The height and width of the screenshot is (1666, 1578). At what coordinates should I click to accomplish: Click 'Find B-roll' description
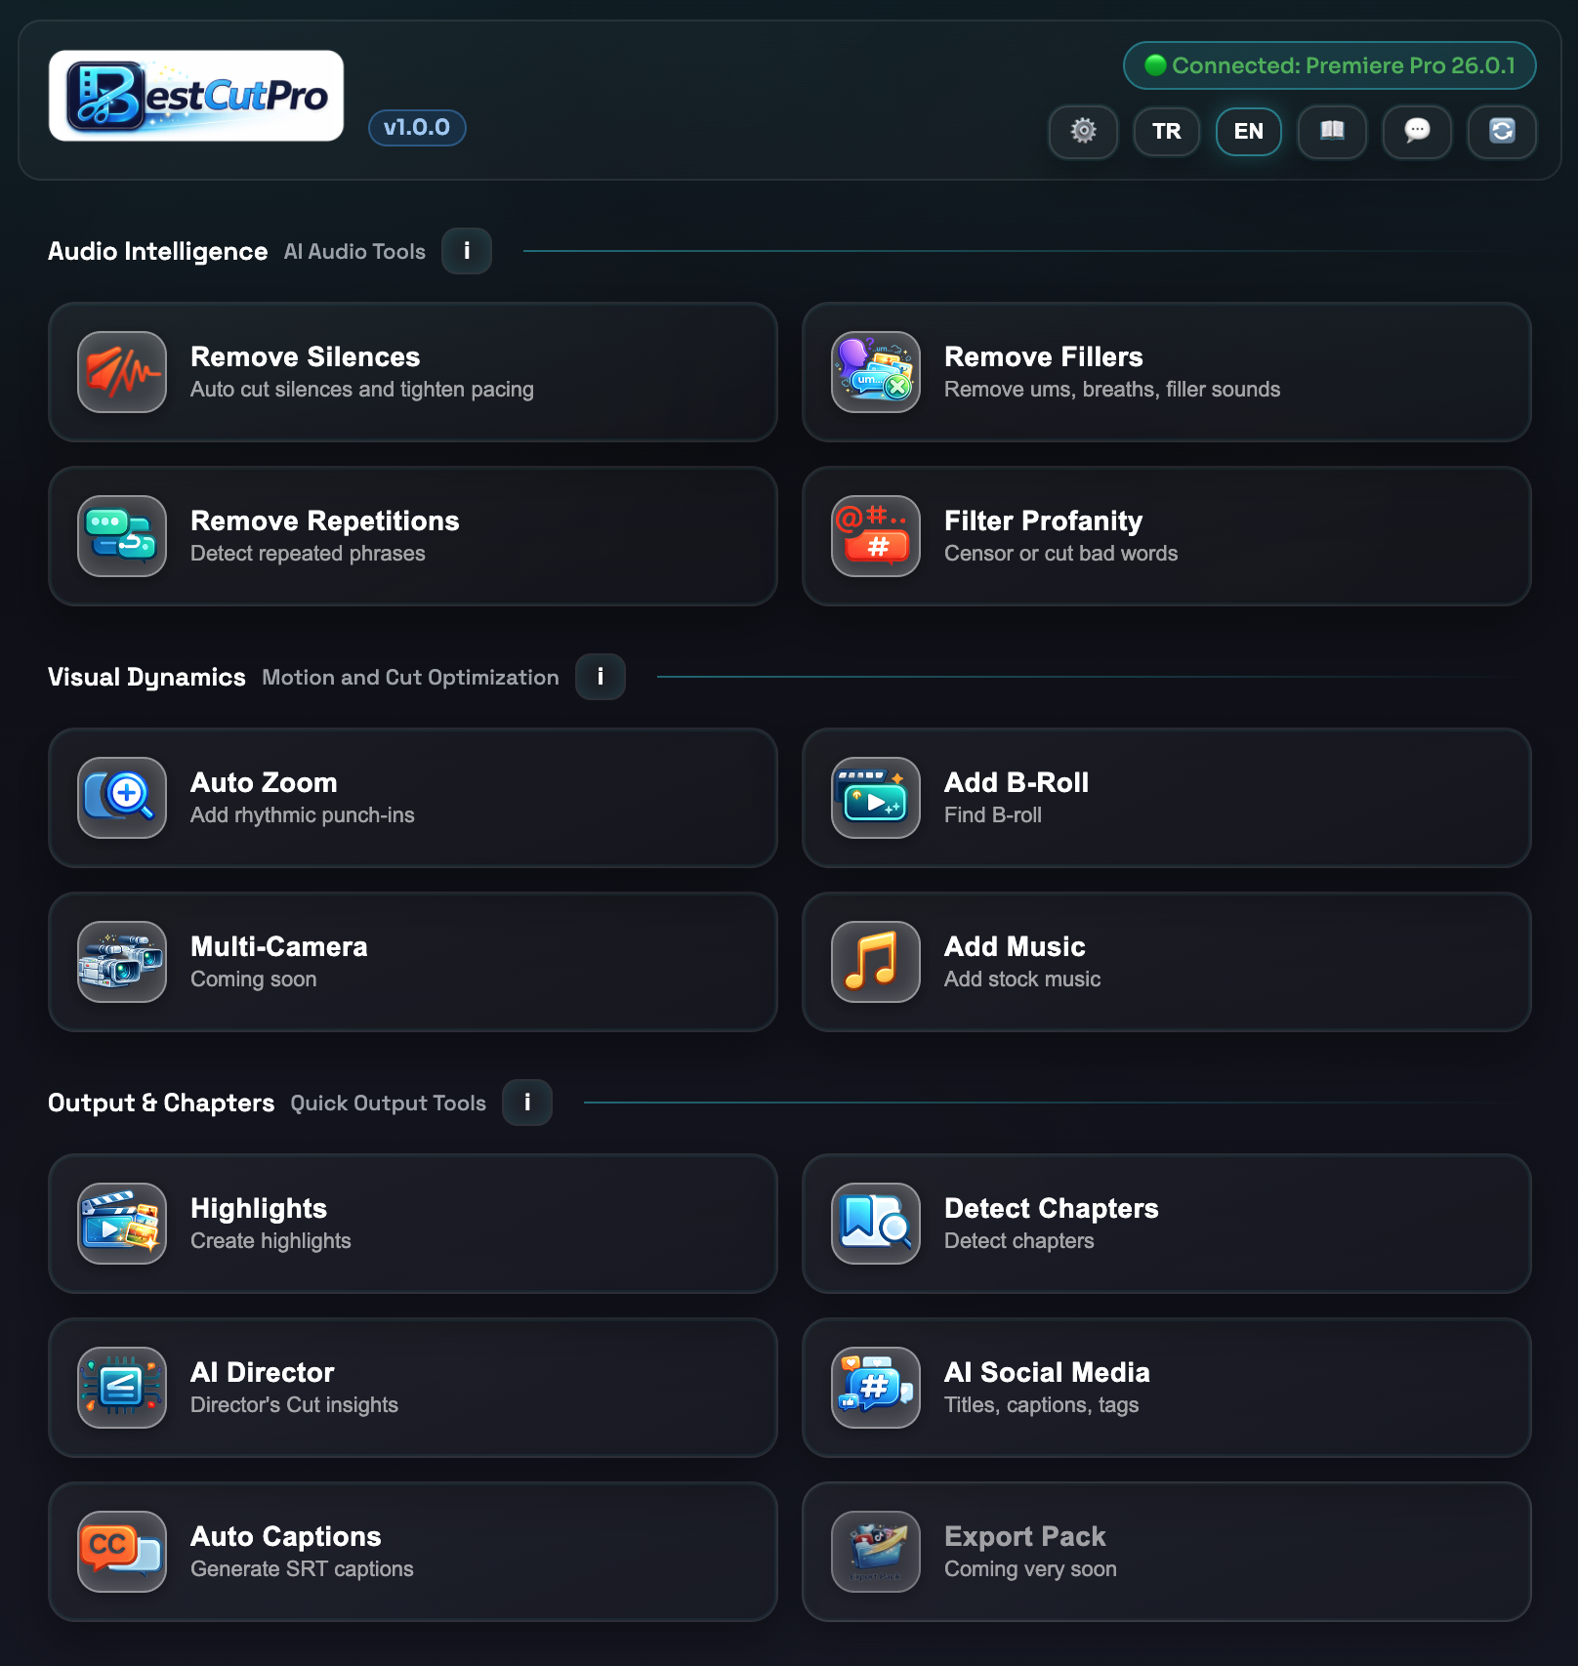pyautogui.click(x=992, y=814)
